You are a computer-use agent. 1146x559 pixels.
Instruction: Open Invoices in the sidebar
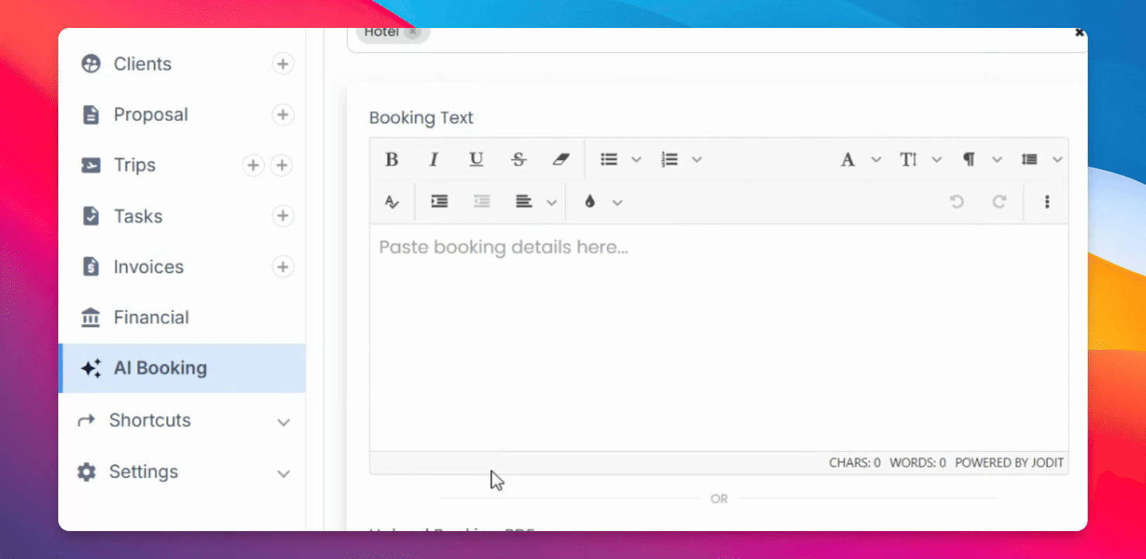[x=148, y=267]
